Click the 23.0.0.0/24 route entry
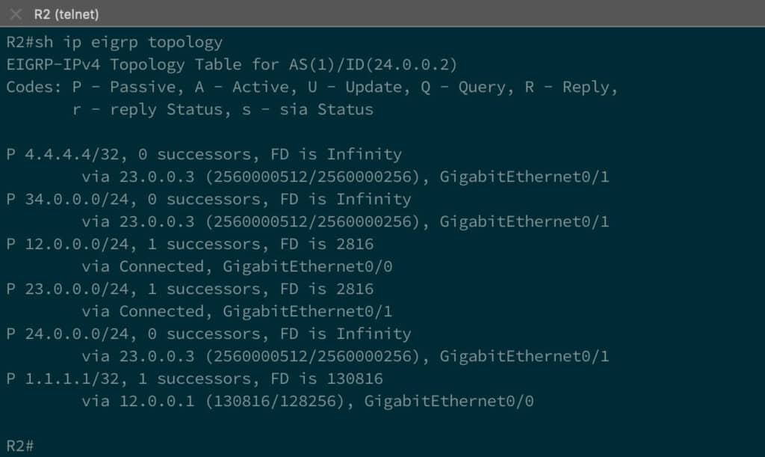This screenshot has height=457, width=765. [77, 289]
